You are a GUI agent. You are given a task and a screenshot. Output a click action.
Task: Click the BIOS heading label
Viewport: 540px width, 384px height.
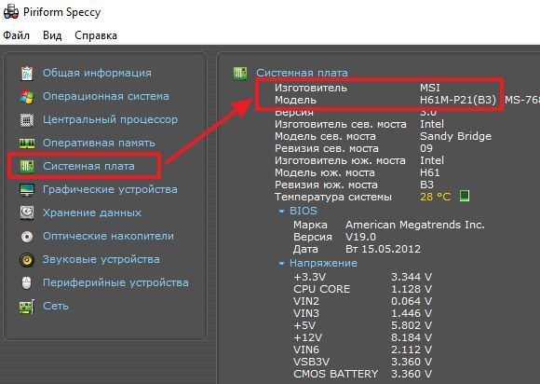click(x=304, y=211)
